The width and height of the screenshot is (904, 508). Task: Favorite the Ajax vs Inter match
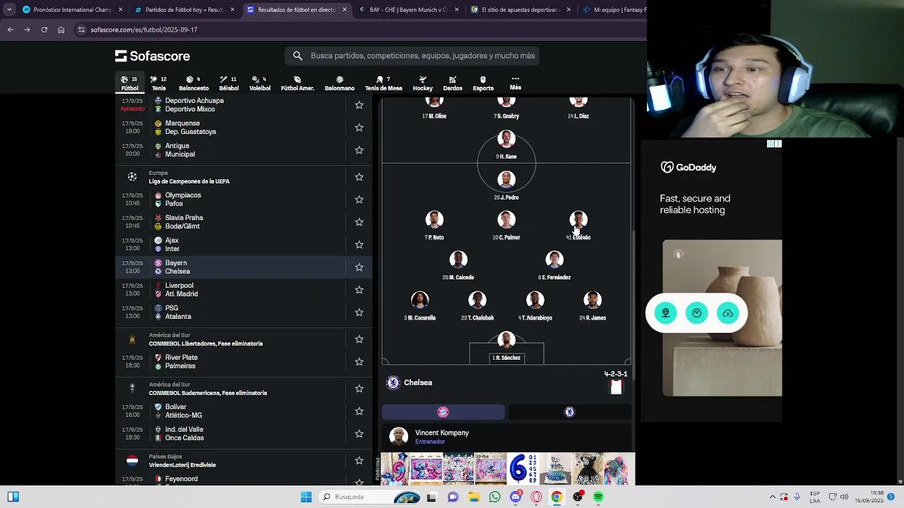click(x=359, y=245)
